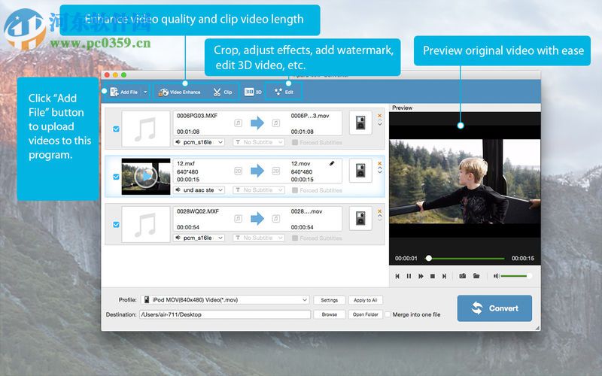Image resolution: width=602 pixels, height=376 pixels.
Task: Click the source audio icon for 0006PG03.MXF
Action: [x=238, y=123]
